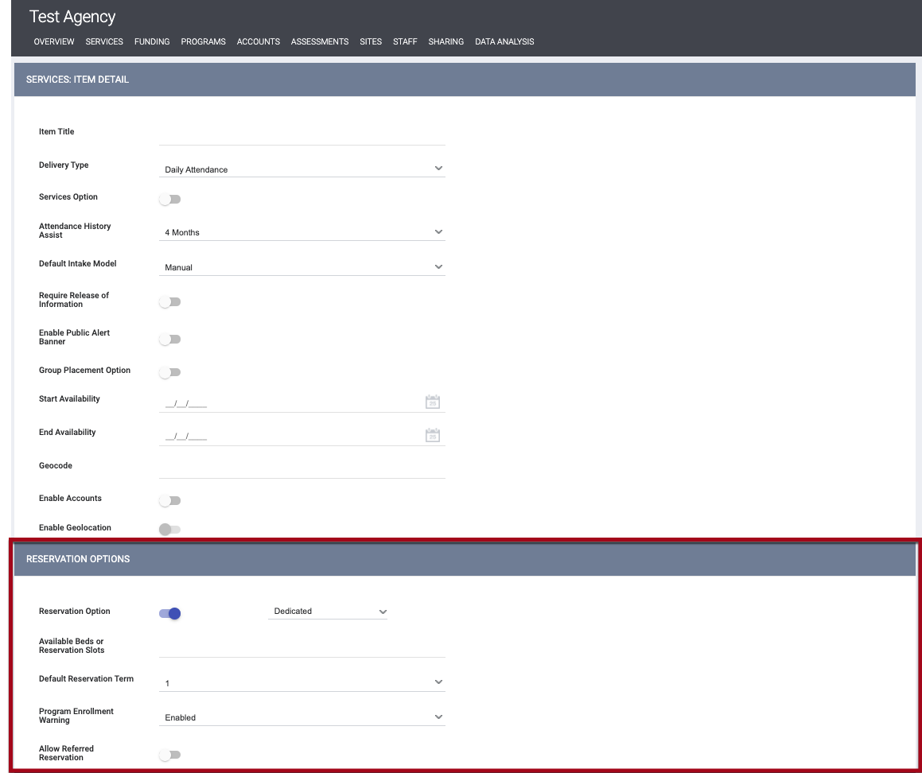
Task: Open the Dedicated reservation type dropdown
Action: point(328,612)
